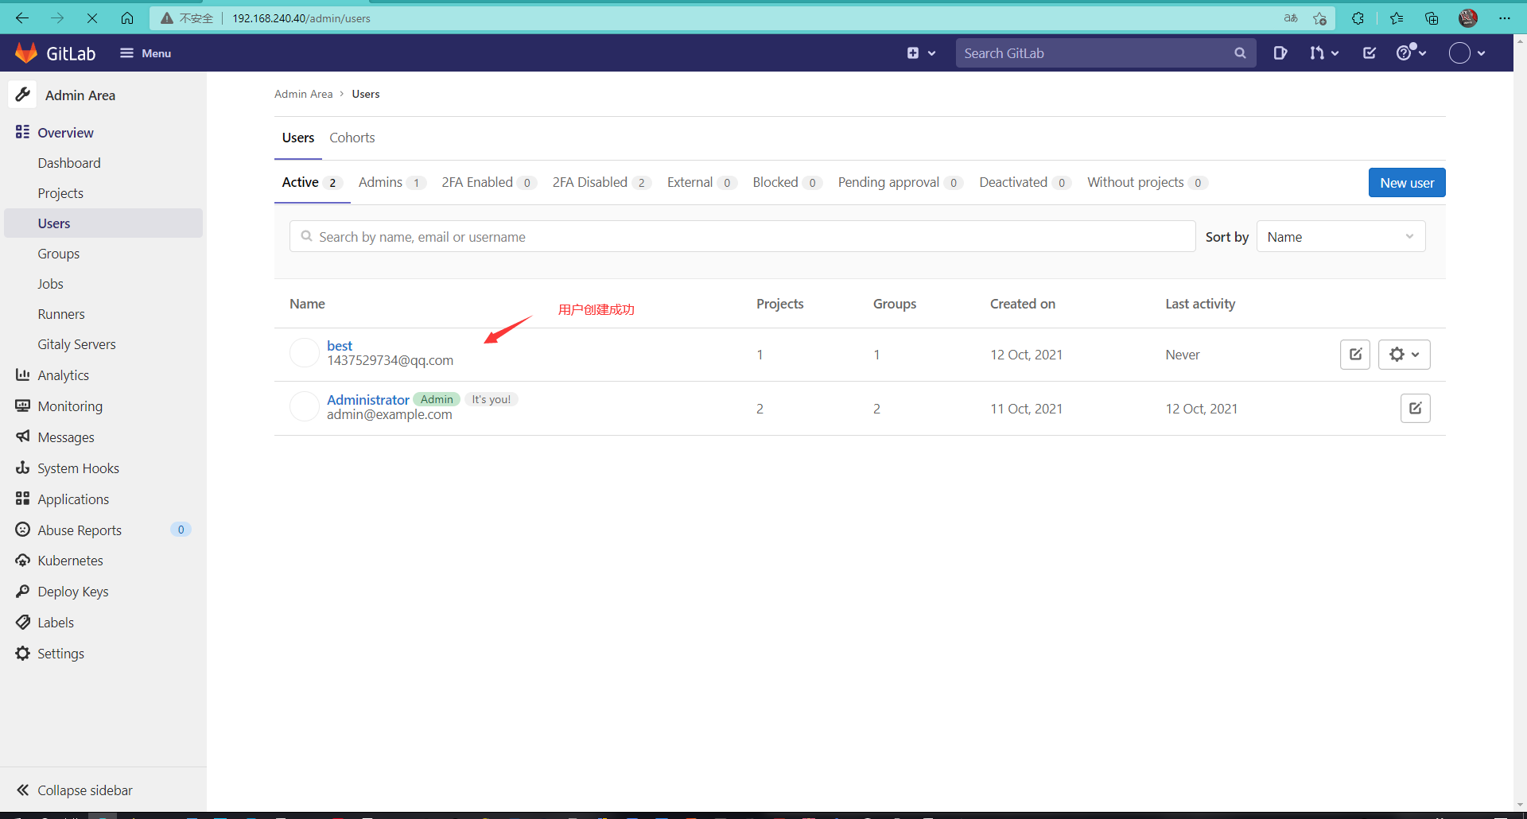Expand the settings gear dropdown on best's row

pos(1405,354)
